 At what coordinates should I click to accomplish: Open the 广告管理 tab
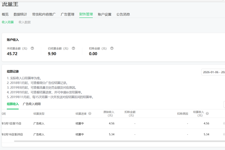68,14
